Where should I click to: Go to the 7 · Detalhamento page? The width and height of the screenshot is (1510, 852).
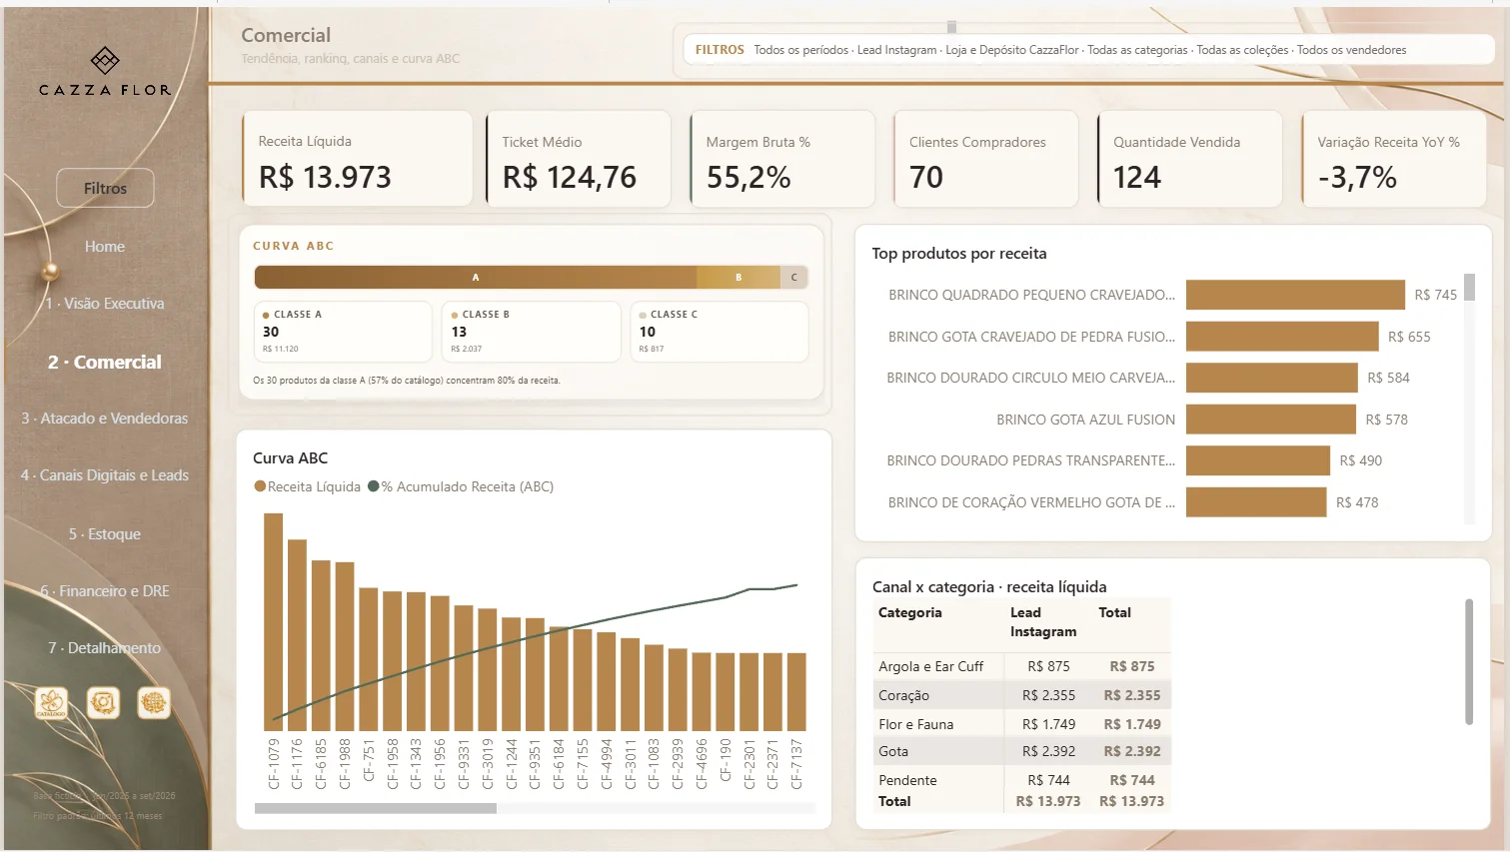click(105, 648)
